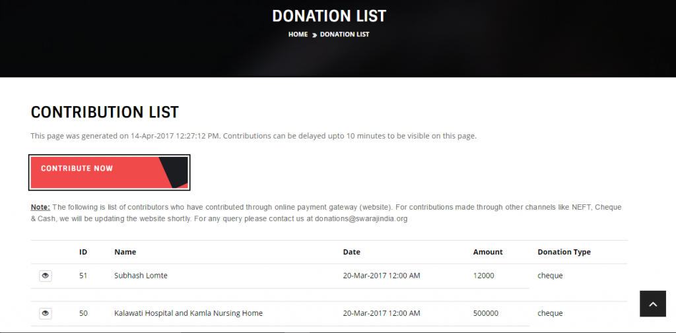Click the DONATION LIST page banner title
Screen dimensions: 676x333
(329, 16)
